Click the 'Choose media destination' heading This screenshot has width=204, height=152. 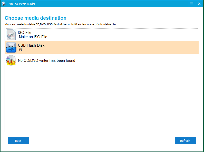[x=35, y=18]
